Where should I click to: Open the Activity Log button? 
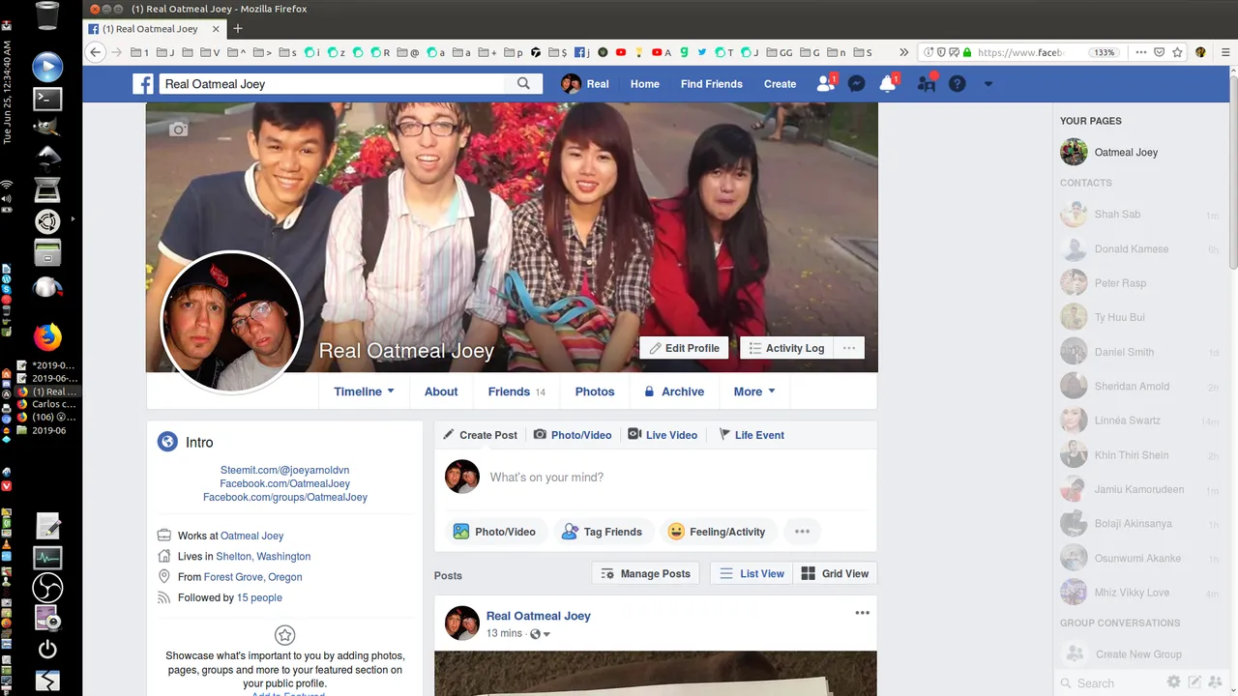click(786, 348)
